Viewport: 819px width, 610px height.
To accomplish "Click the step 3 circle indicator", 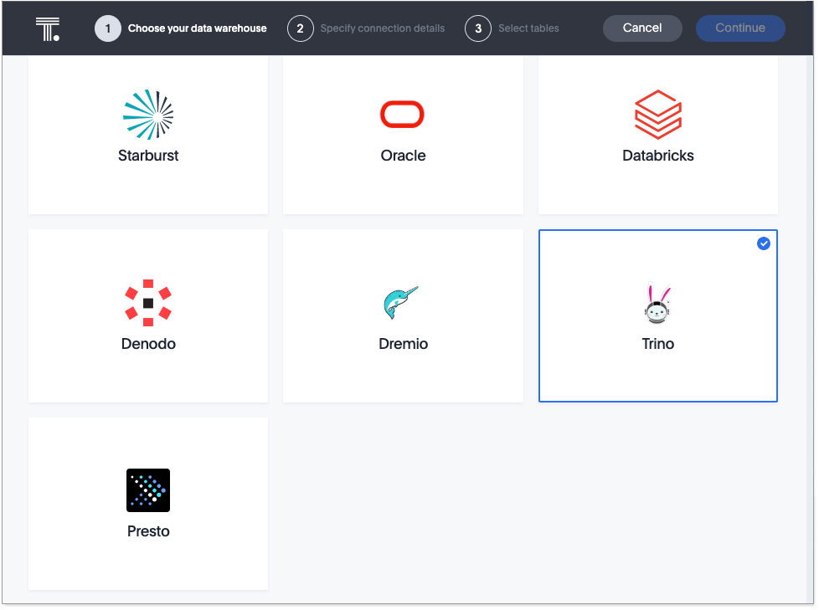I will pyautogui.click(x=478, y=28).
